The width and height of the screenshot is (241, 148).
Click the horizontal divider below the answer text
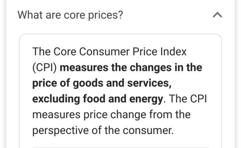point(120,148)
